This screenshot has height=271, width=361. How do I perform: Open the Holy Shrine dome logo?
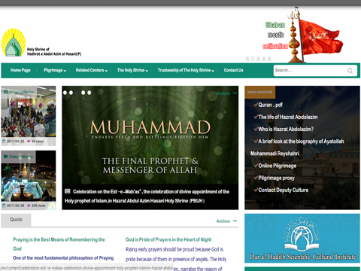coord(14,42)
